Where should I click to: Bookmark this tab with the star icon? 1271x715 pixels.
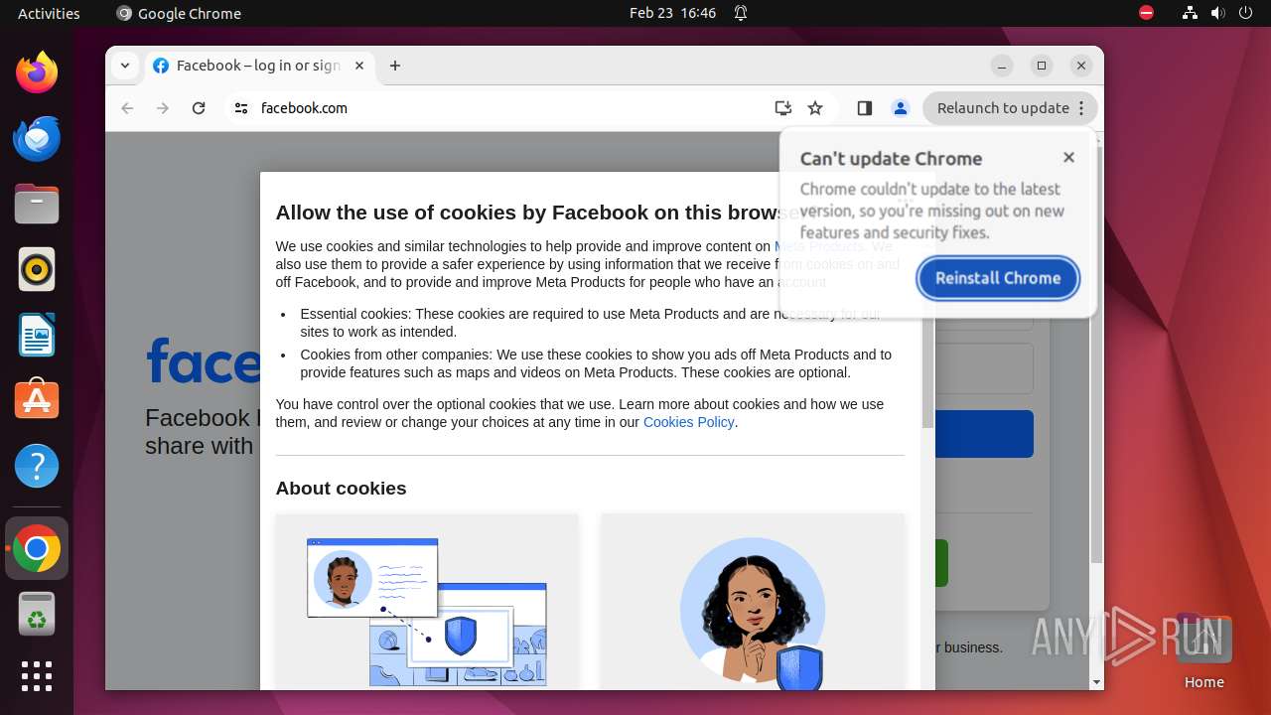[815, 108]
